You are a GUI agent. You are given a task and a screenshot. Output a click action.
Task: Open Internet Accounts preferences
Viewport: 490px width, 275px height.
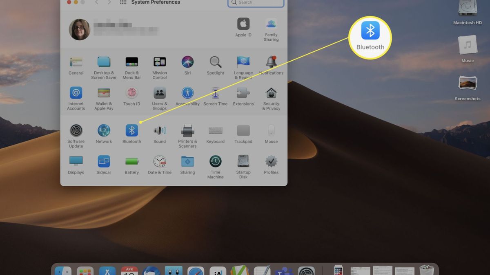[x=76, y=93]
